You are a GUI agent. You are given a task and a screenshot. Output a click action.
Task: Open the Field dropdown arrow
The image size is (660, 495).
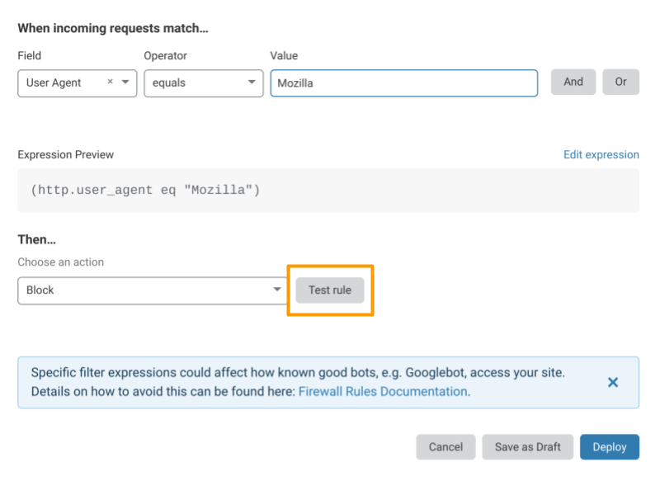pos(126,83)
